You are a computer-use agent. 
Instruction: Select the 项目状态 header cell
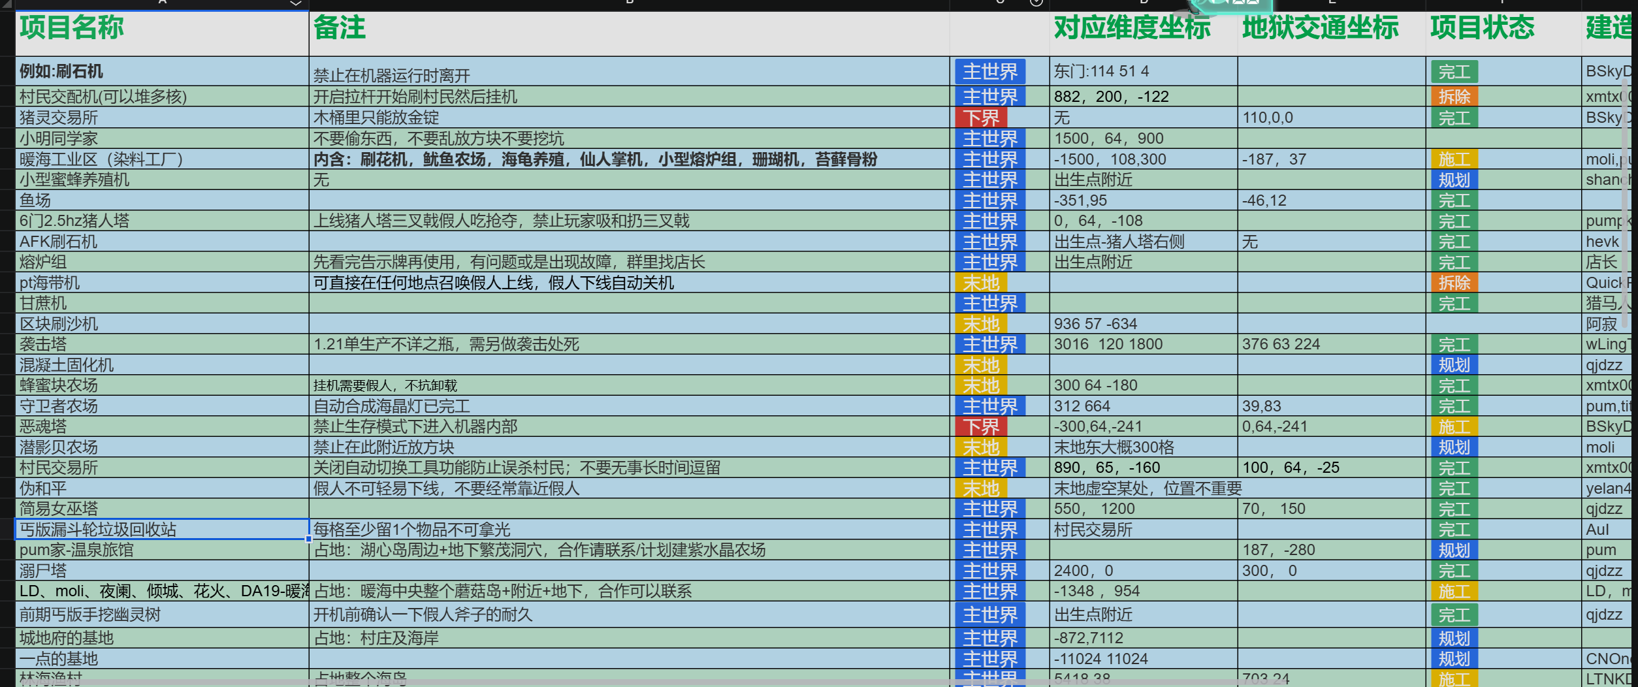pyautogui.click(x=1503, y=33)
